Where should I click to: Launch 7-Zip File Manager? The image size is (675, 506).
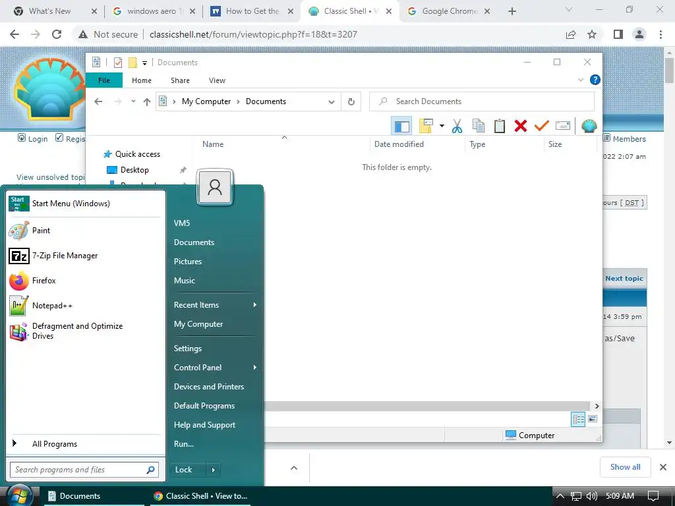click(86, 256)
